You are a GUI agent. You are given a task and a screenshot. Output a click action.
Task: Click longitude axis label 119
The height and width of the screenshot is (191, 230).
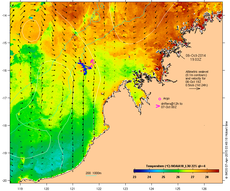click(x=20, y=189)
